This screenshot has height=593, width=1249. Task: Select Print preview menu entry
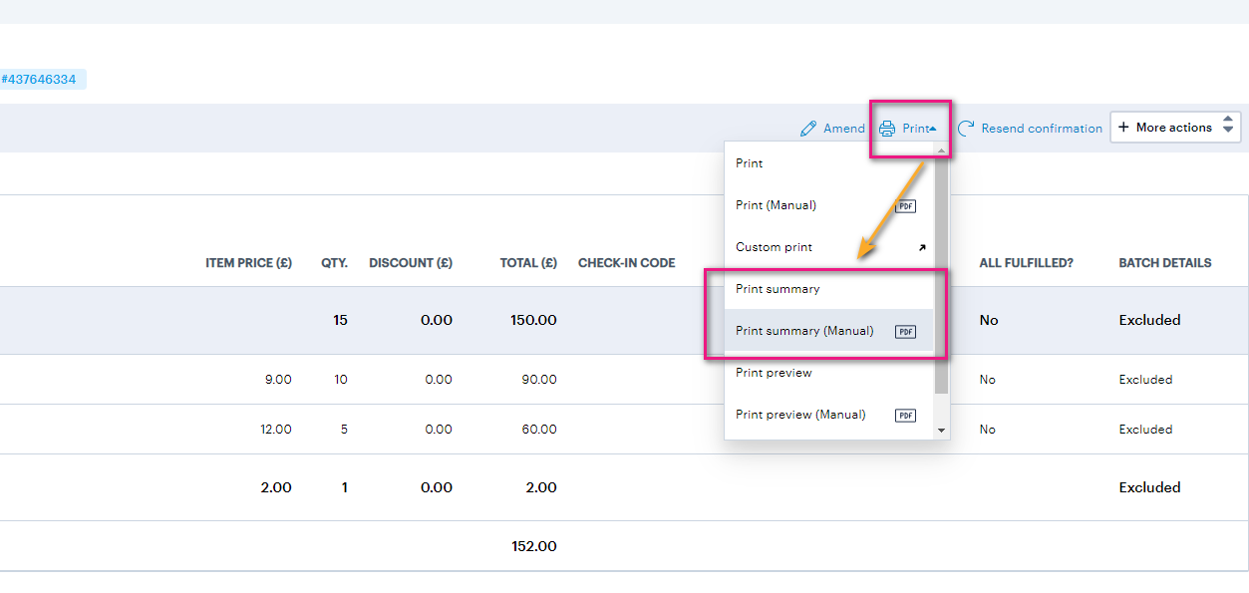pyautogui.click(x=774, y=372)
